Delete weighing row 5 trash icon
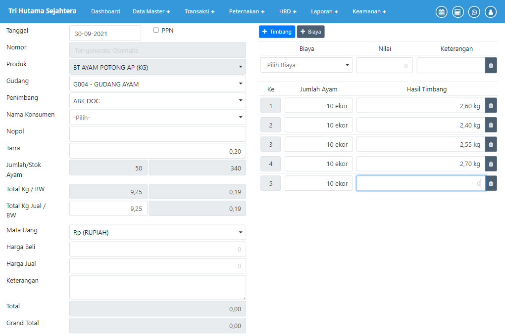This screenshot has width=505, height=336. (x=491, y=183)
